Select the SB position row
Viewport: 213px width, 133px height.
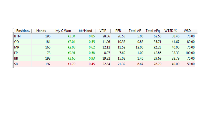104,64
